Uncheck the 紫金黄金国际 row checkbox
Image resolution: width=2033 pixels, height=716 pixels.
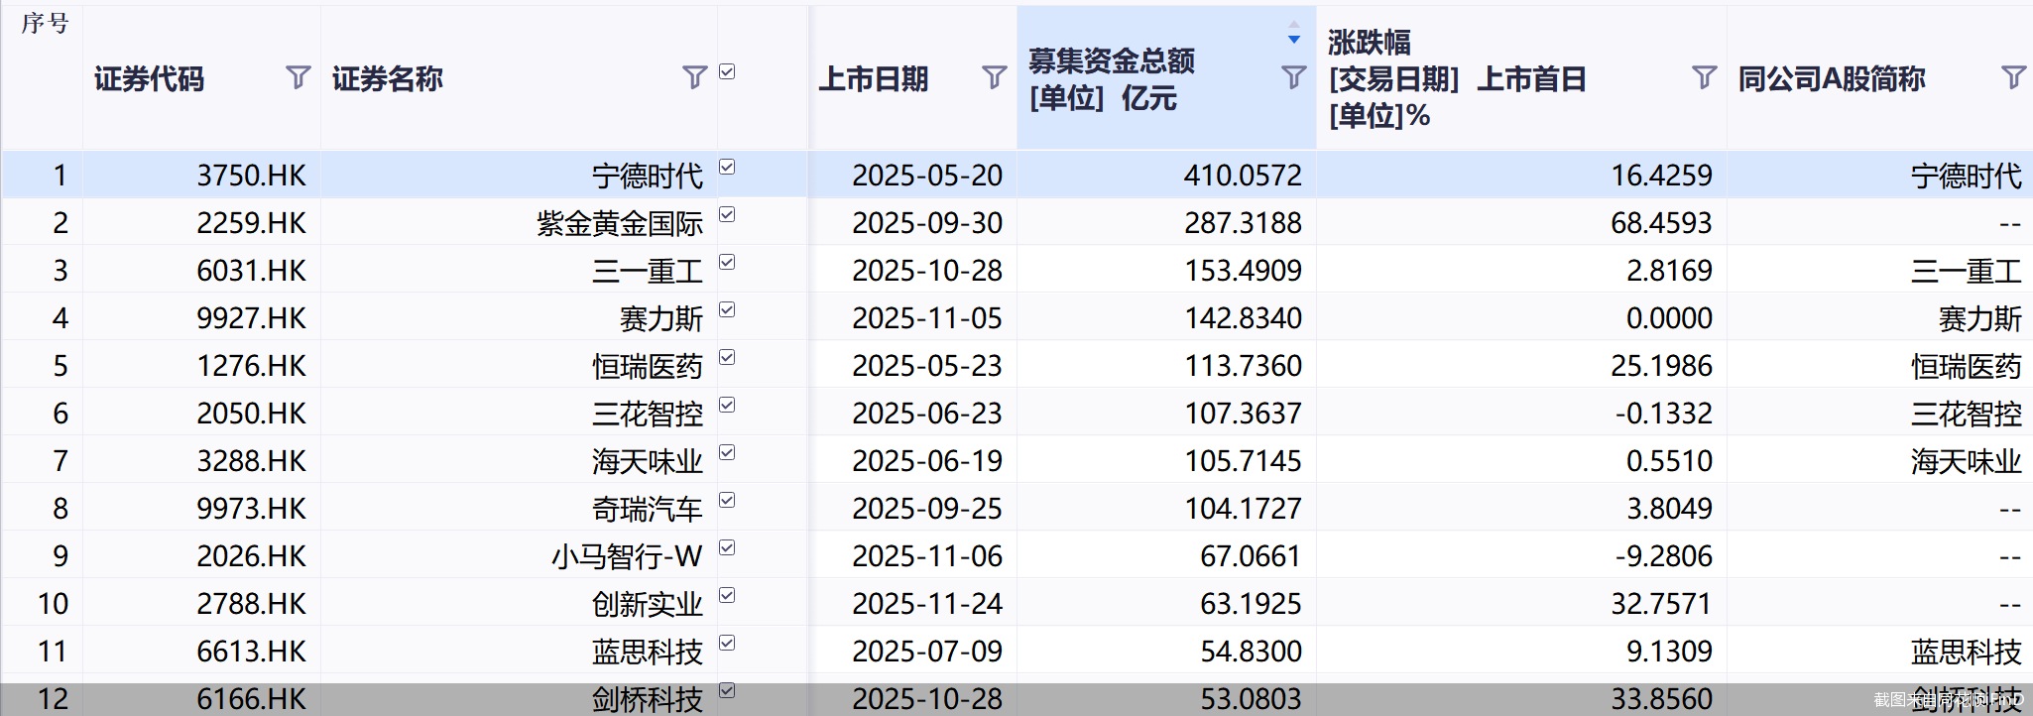click(727, 214)
